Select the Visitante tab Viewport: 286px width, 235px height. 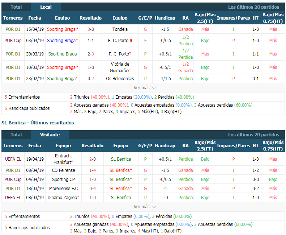[x=50, y=135]
